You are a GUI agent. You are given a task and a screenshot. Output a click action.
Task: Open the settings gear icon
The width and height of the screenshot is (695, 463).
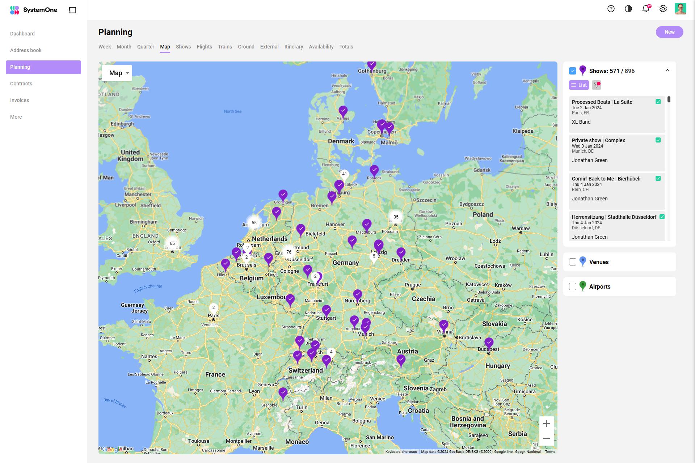(663, 9)
